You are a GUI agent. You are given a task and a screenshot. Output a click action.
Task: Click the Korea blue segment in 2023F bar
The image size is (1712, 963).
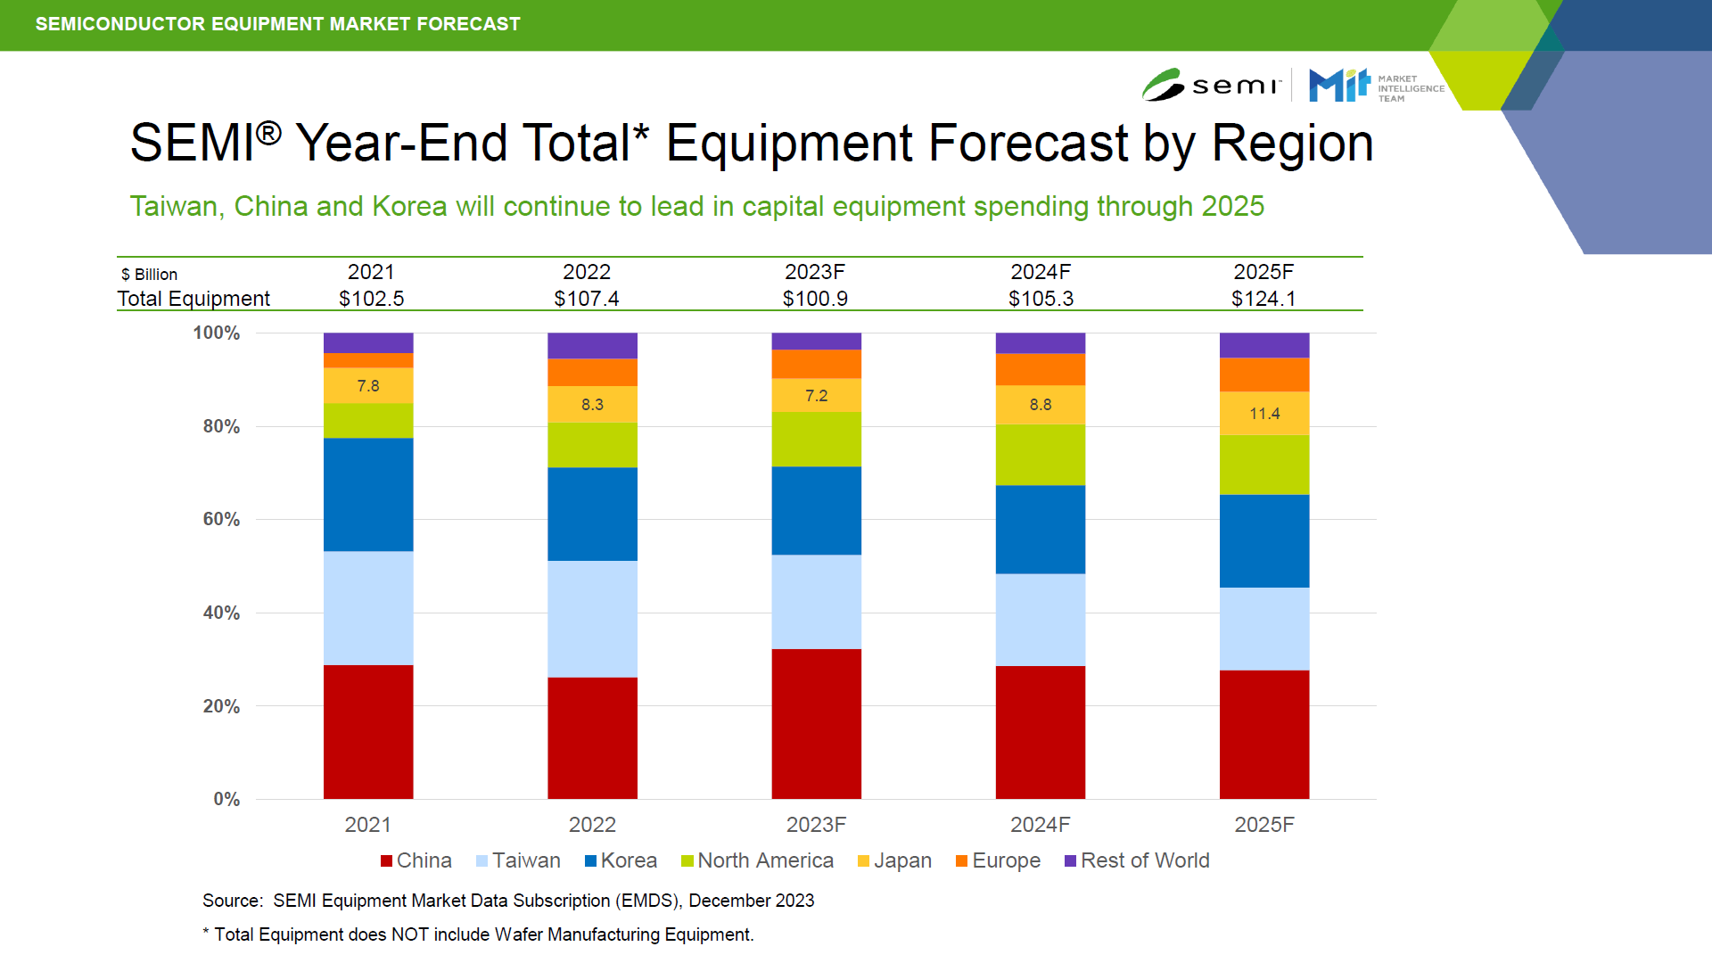point(817,511)
